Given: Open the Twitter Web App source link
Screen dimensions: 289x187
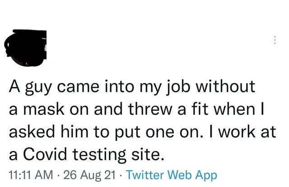Looking at the screenshot, I should pyautogui.click(x=172, y=175).
